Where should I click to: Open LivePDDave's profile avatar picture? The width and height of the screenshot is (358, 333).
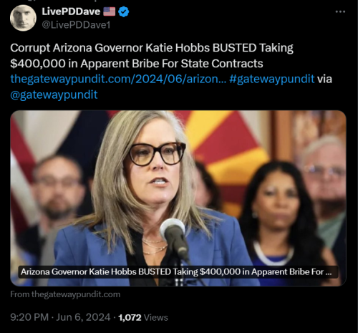point(23,18)
